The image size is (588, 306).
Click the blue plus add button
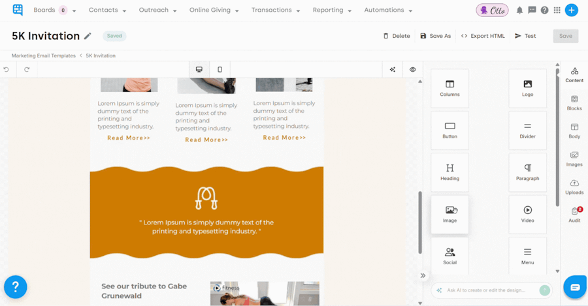(572, 10)
